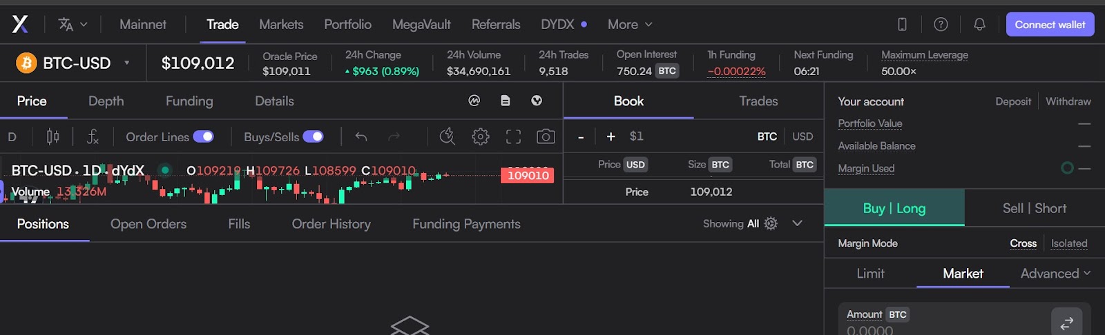Screen dimensions: 1105x335
Task: Click the Margin Used ring indicator
Action: click(x=1067, y=168)
